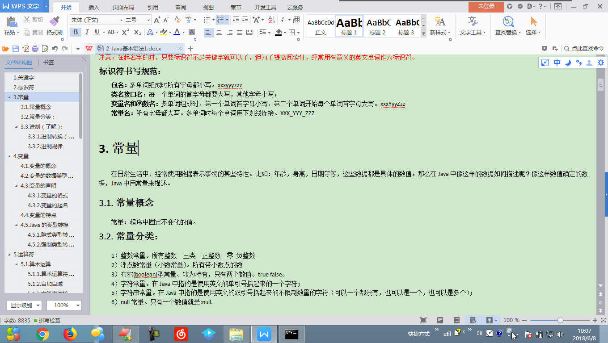Increase font size with the A+ icon
Image resolution: width=608 pixels, height=343 pixels.
(157, 20)
